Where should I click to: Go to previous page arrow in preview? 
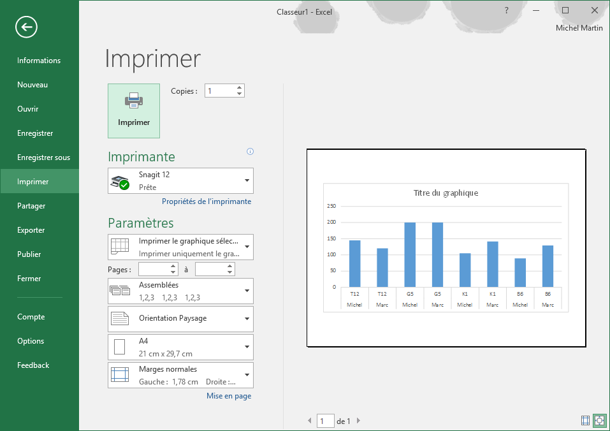310,421
